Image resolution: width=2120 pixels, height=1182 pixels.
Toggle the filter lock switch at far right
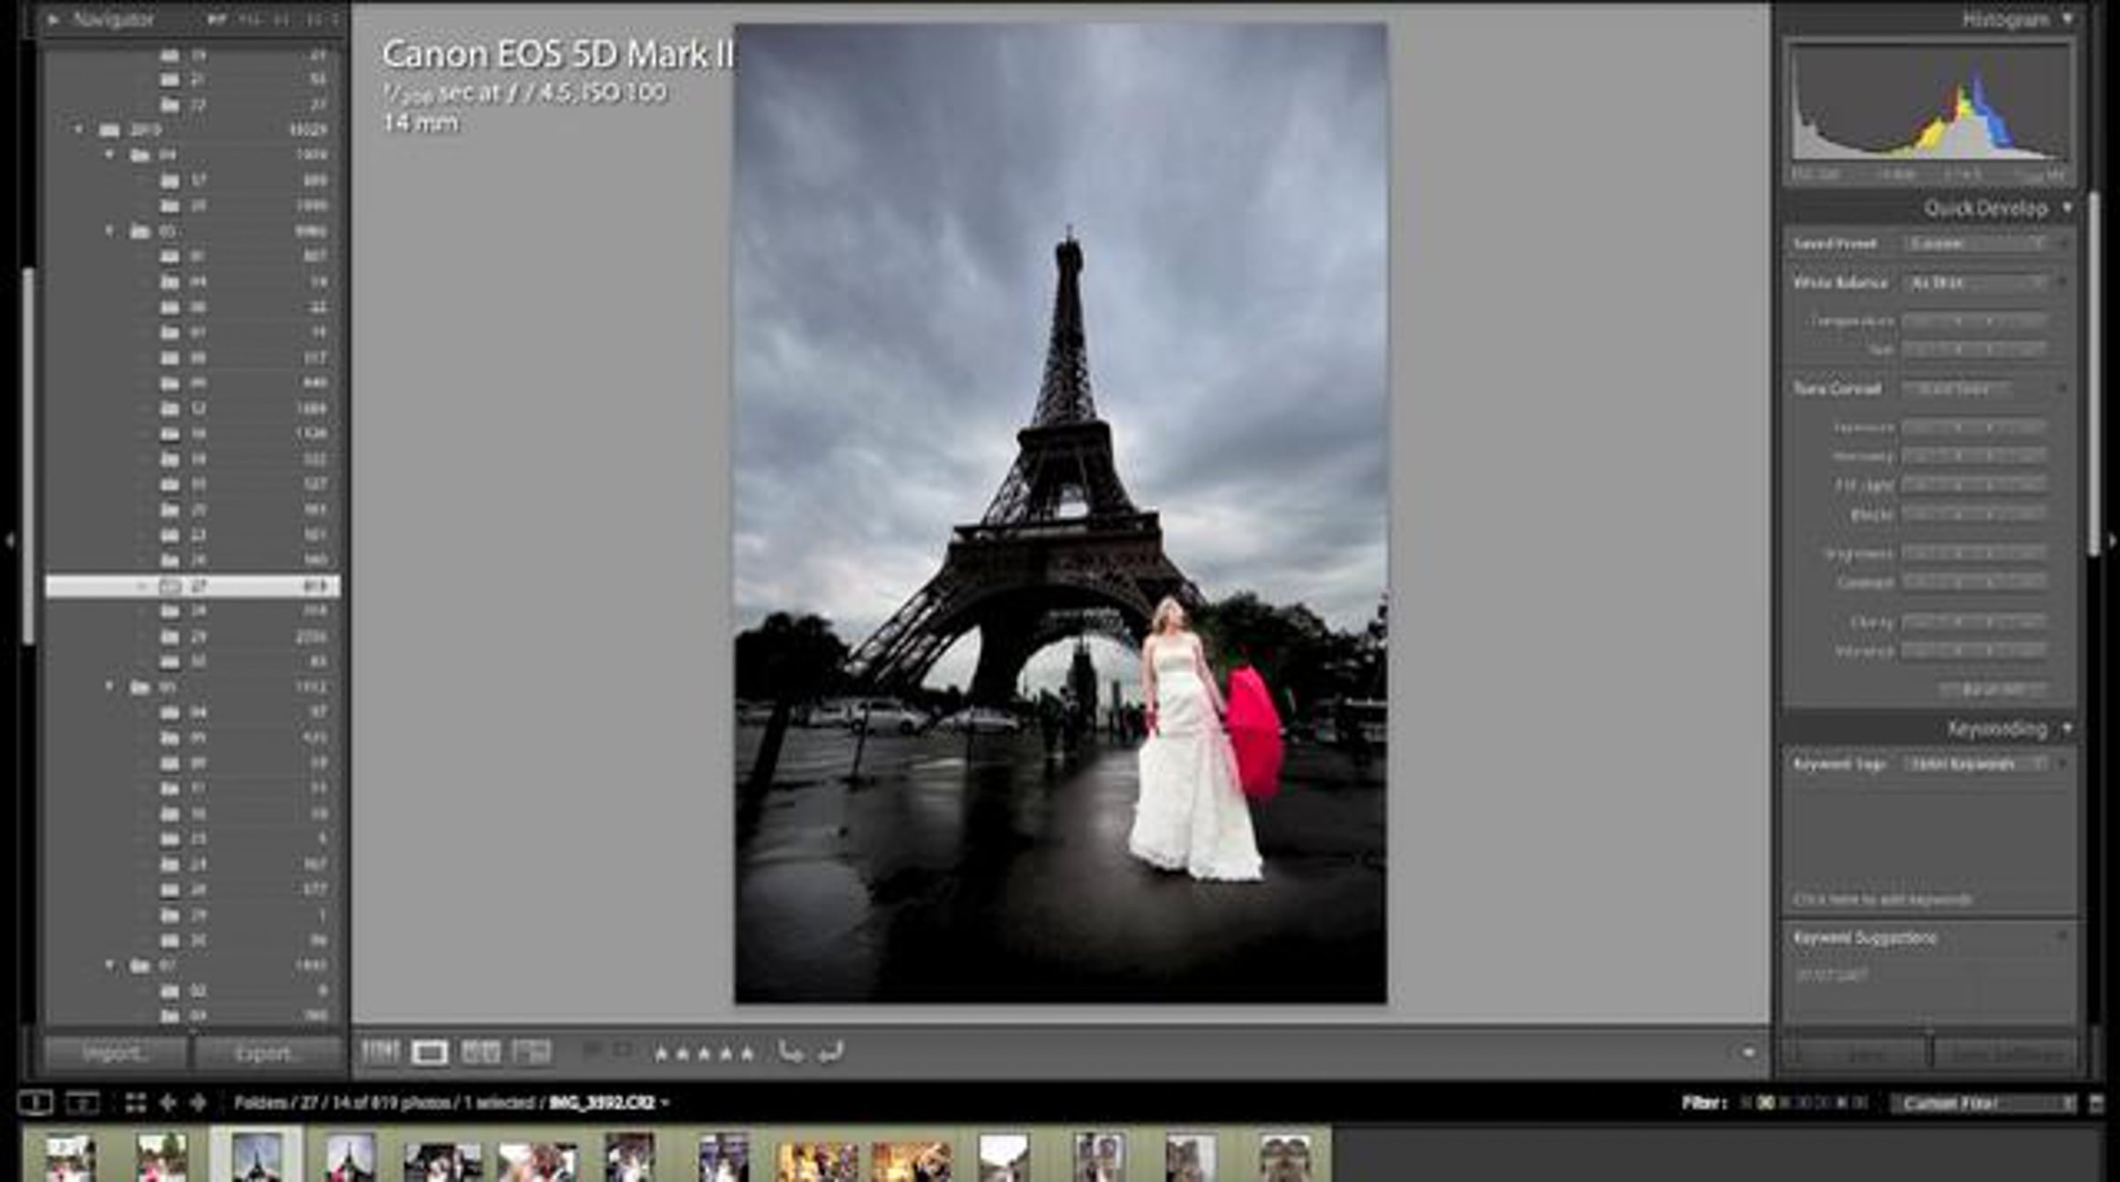(x=2097, y=1103)
